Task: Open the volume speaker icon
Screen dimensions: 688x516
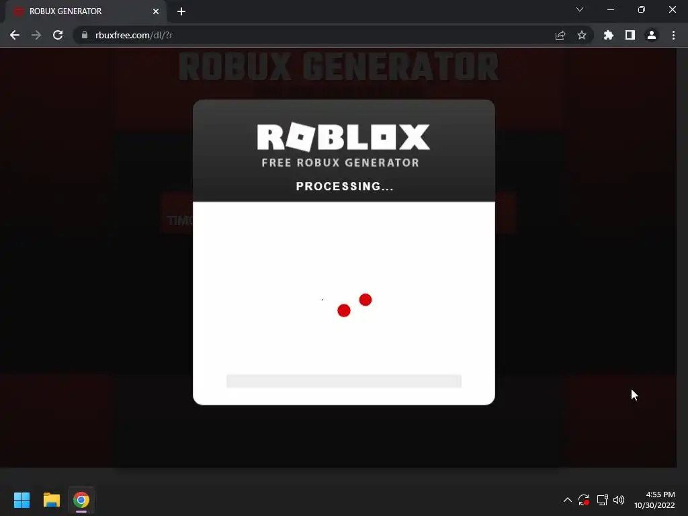Action: [619, 500]
